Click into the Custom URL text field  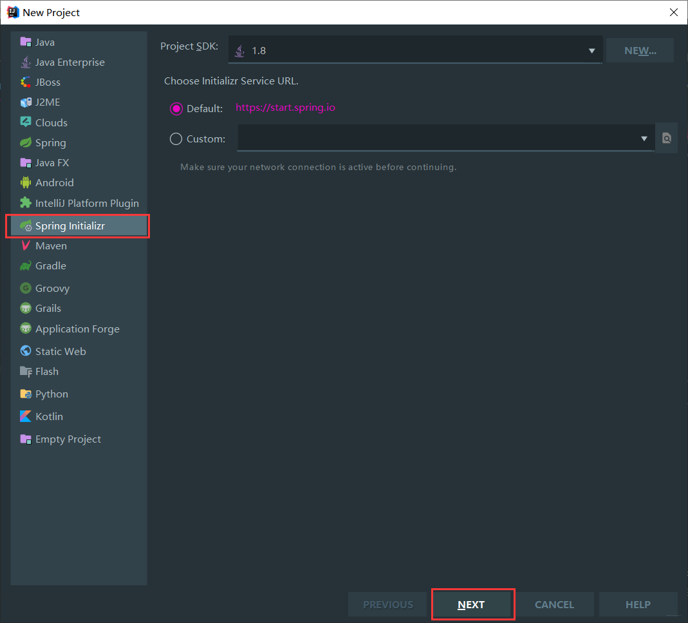coord(438,139)
